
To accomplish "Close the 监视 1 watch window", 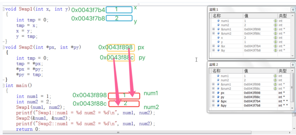I will tap(292, 10).
